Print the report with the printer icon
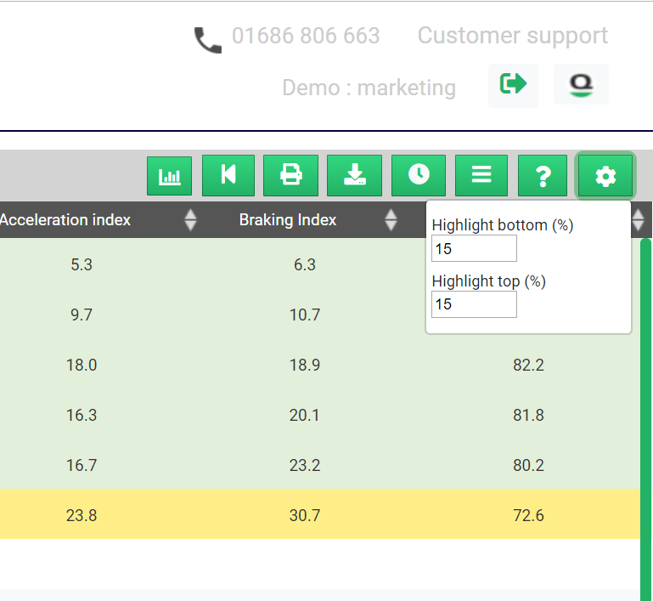Screen dimensions: 653x601 (x=290, y=175)
